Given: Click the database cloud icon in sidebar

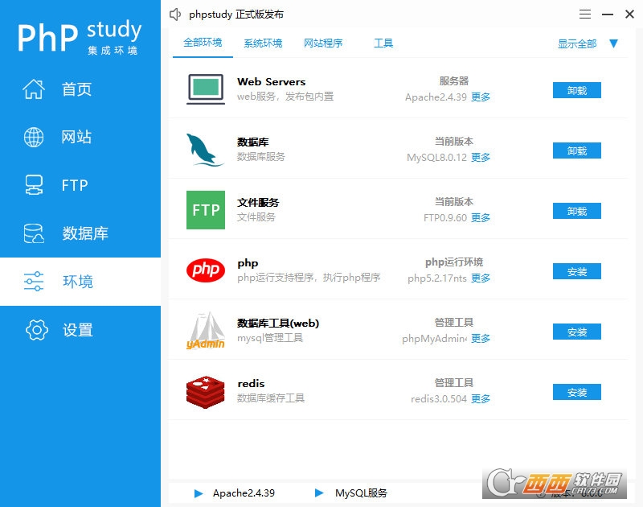Looking at the screenshot, I should tap(34, 233).
